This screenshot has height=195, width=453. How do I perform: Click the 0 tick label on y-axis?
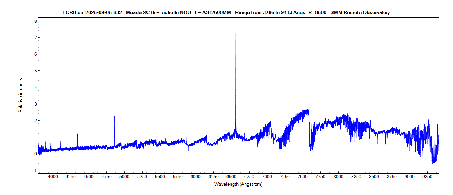pos(35,154)
